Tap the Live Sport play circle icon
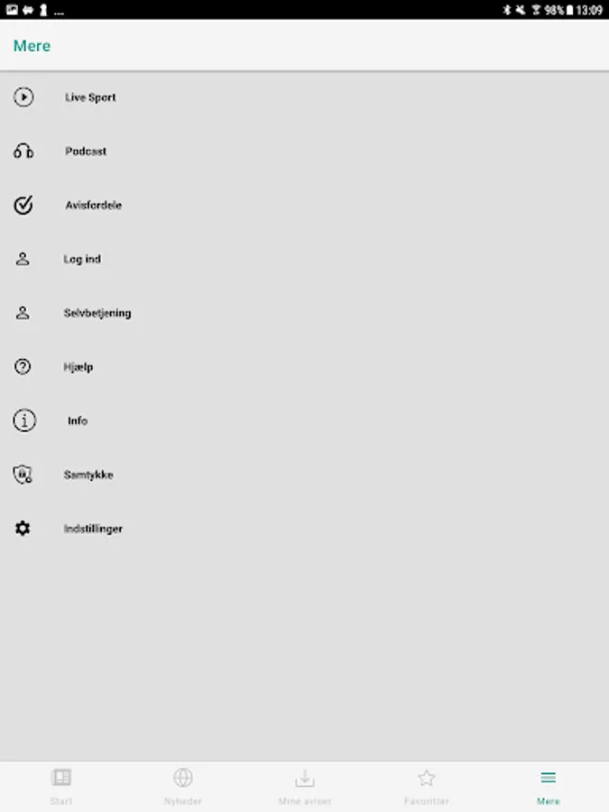The height and width of the screenshot is (812, 609). coord(23,97)
